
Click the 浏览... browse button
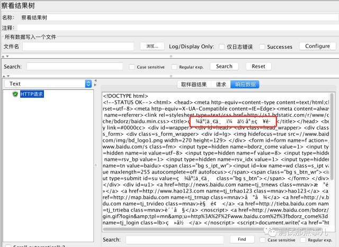(x=152, y=46)
